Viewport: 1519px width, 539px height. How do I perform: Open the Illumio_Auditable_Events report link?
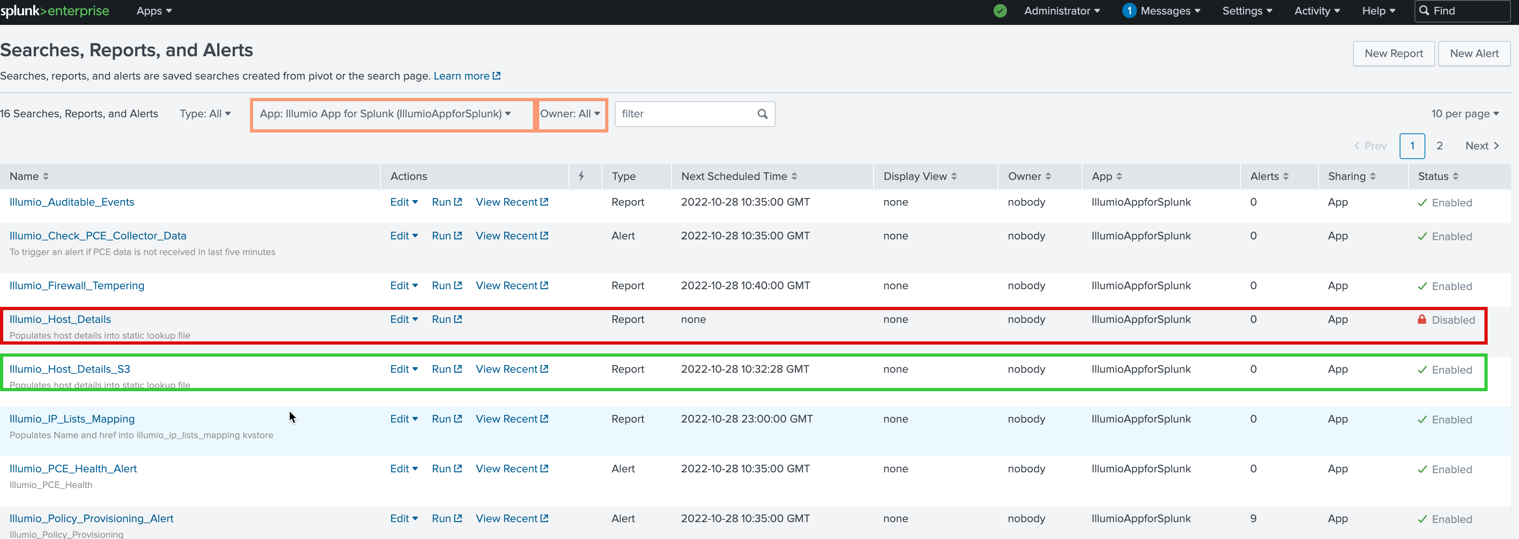[72, 202]
